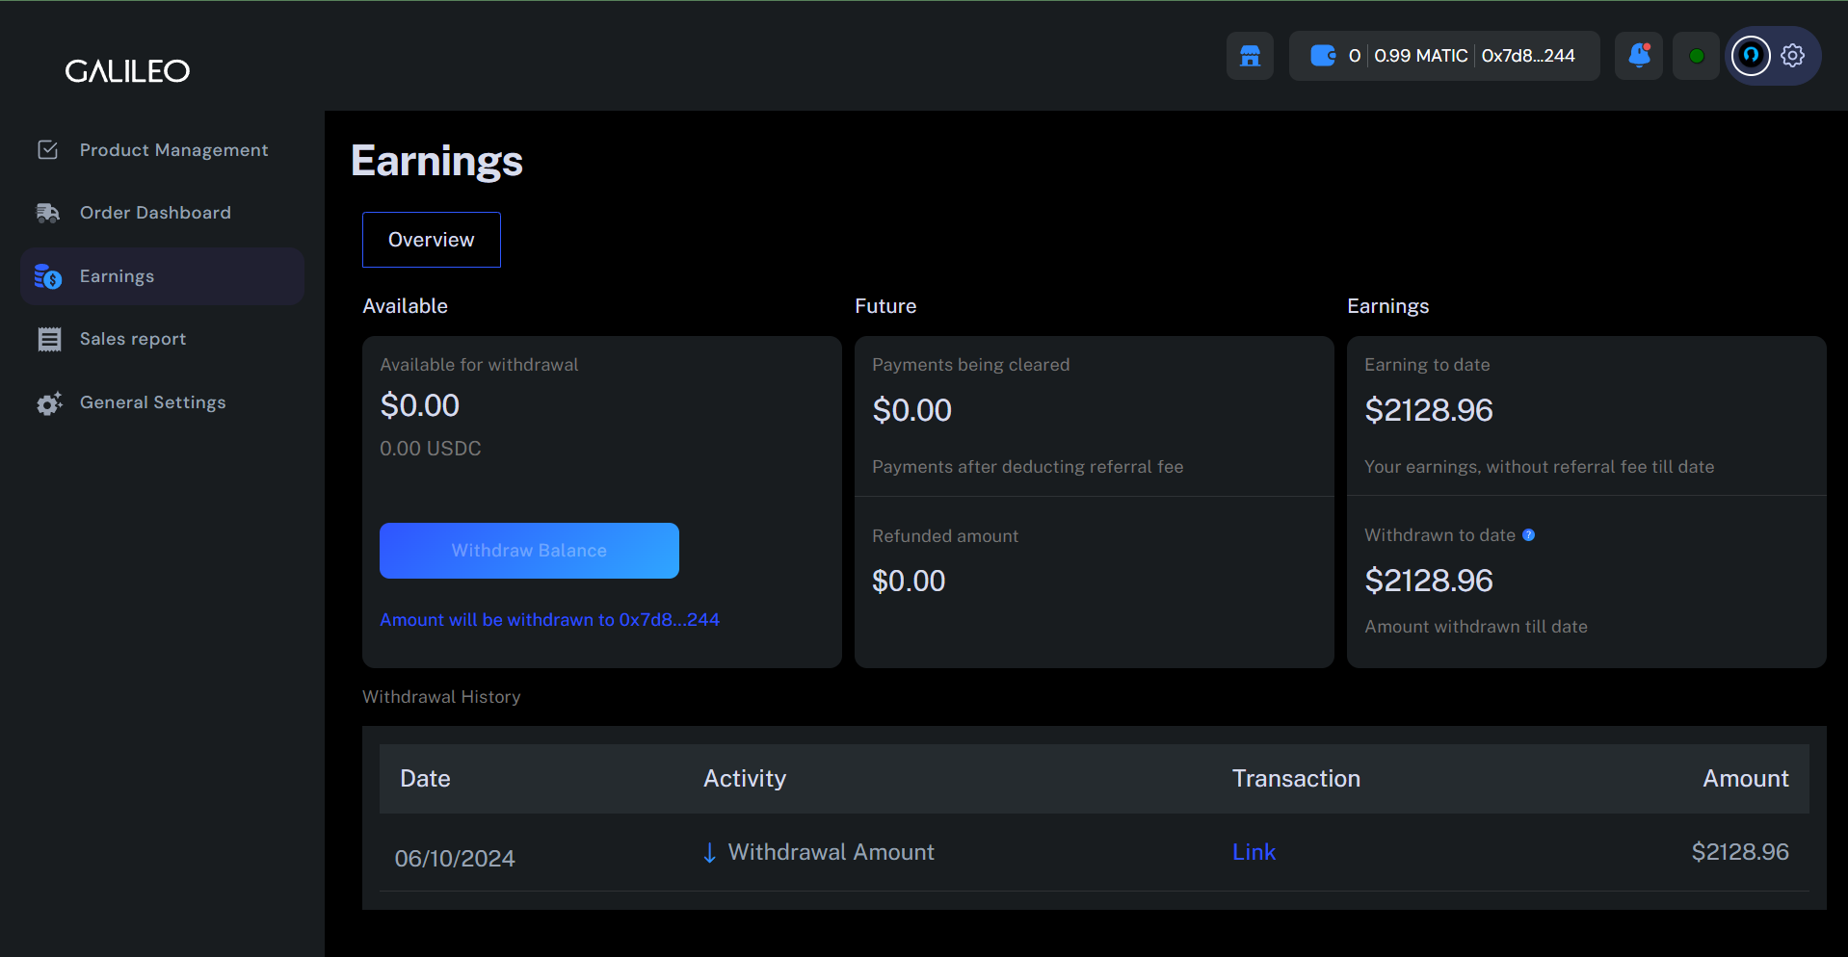The image size is (1848, 957).
Task: Select Earnings in the sidebar
Action: pos(162,276)
